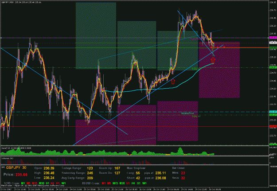Click H1 in the 89/200 Cross row
Screen dimensions: 277x191
[129, 183]
